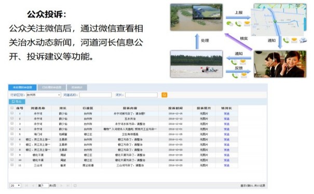Viewport: 314px width, 194px height.
Task: Click 发送 link in row 5
Action: pos(226,135)
